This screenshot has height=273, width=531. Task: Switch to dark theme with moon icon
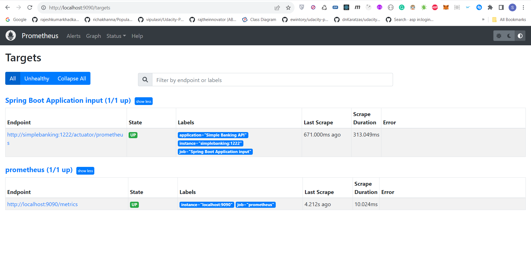509,36
